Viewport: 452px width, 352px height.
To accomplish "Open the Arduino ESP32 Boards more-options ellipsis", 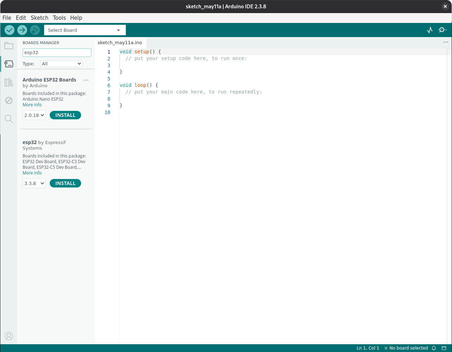I will pyautogui.click(x=86, y=80).
